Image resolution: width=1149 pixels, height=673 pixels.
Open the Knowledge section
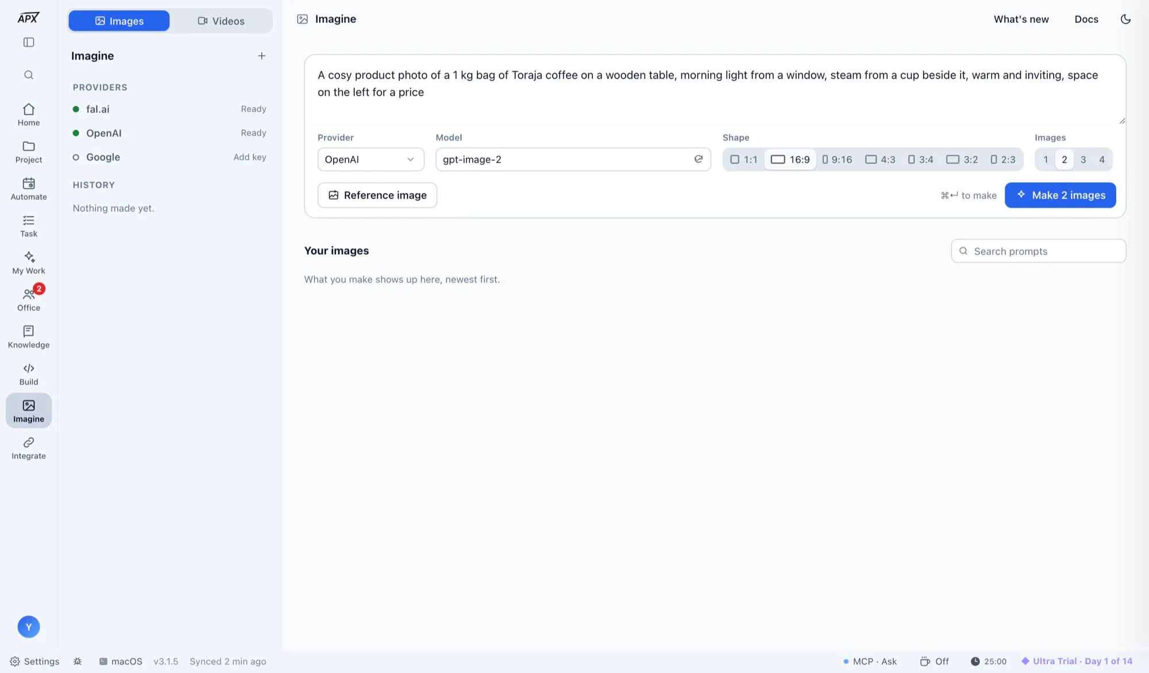[x=29, y=337]
